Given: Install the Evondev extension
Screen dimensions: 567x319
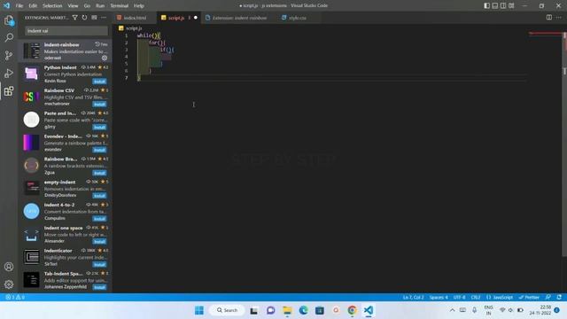Looking at the screenshot, I should pos(99,150).
